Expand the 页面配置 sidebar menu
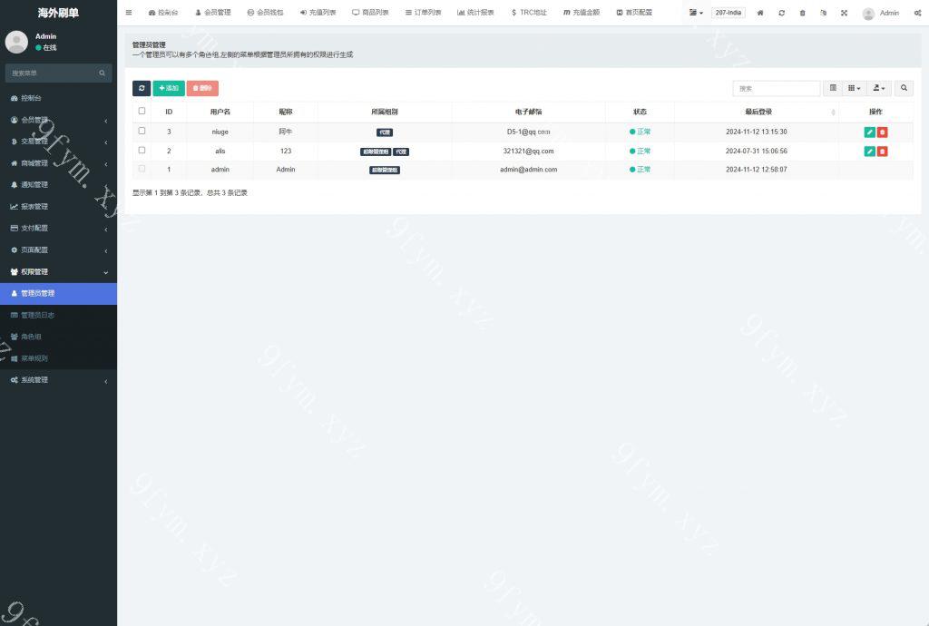The width and height of the screenshot is (929, 626). tap(58, 249)
